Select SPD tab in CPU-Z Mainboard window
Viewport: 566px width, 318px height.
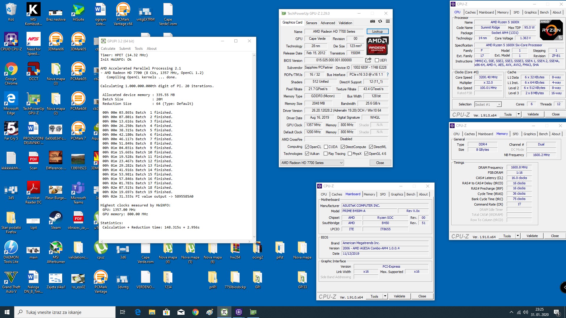click(383, 194)
